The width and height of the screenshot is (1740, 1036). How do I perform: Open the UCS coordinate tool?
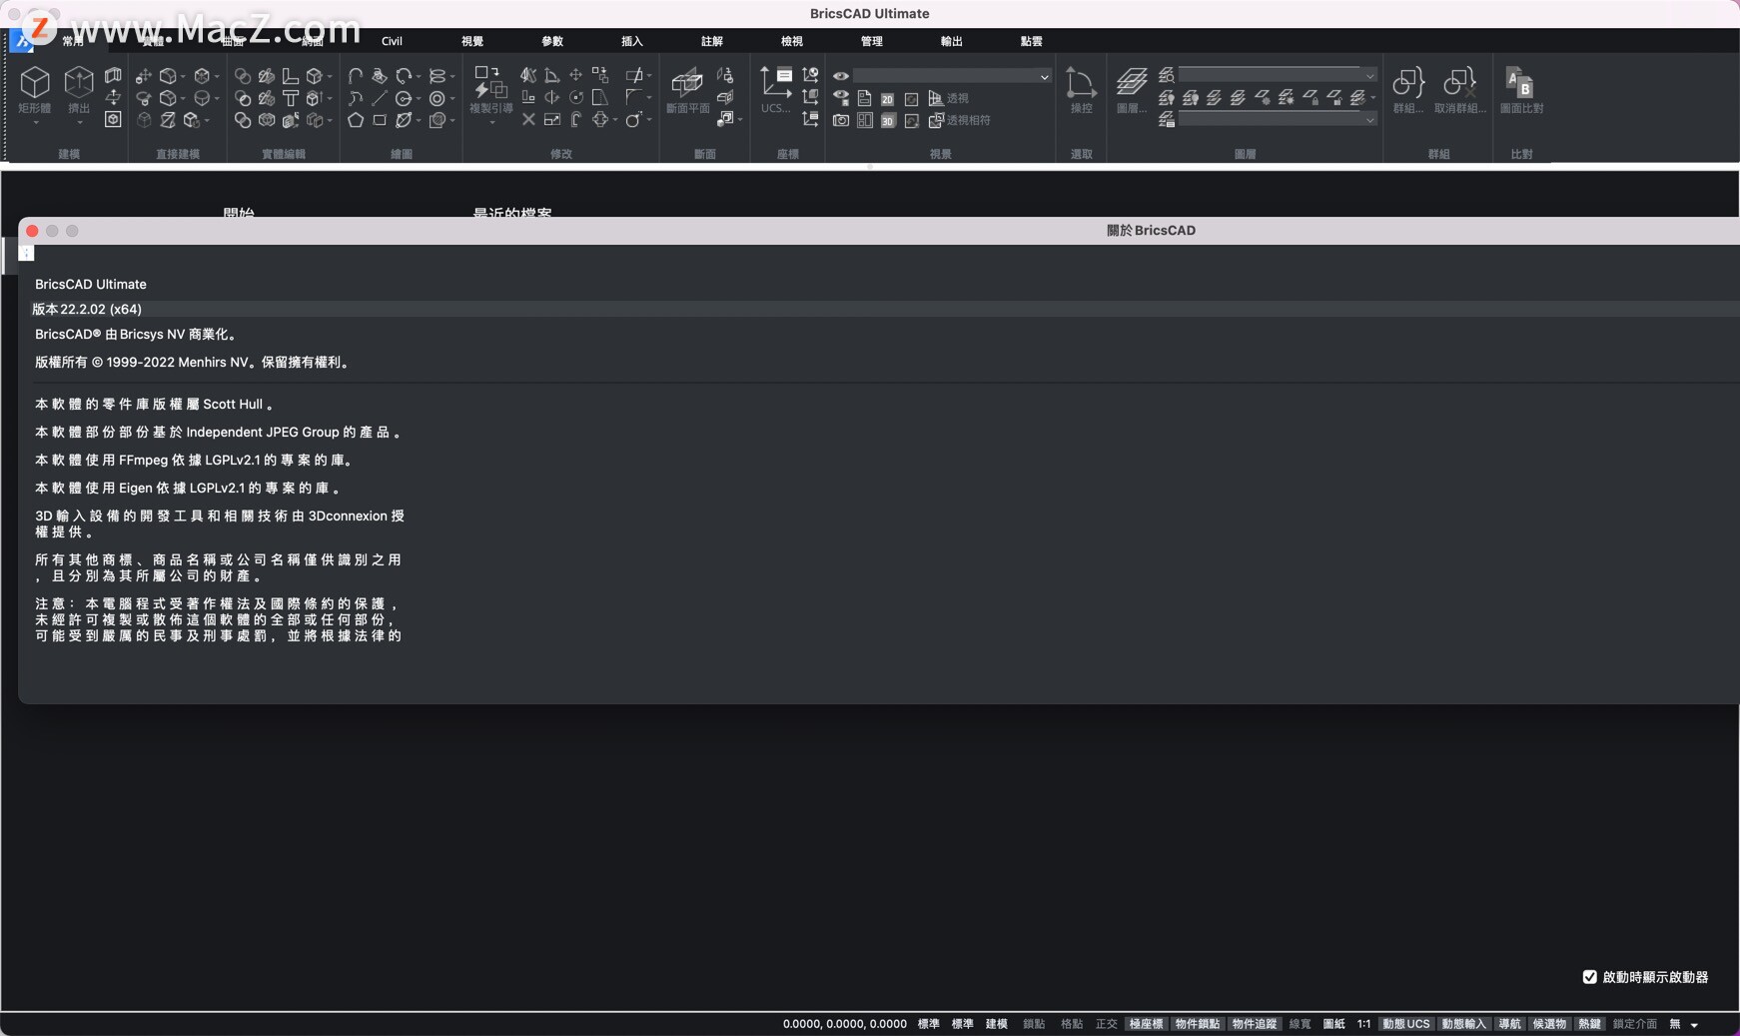tap(775, 89)
